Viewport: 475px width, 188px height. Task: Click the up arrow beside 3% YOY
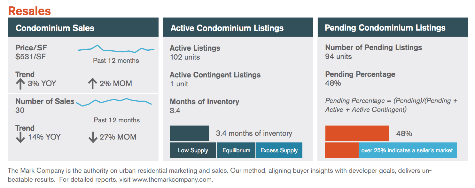(20, 84)
